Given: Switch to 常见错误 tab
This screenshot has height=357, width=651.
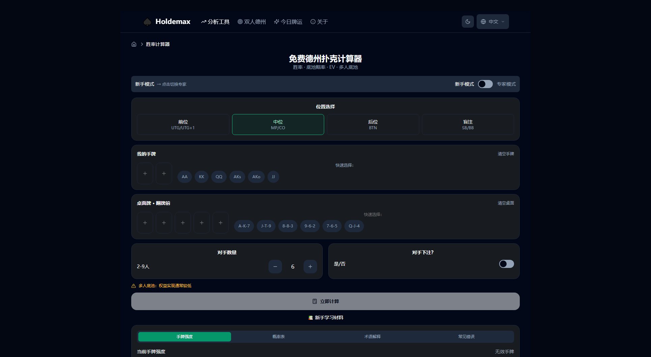Looking at the screenshot, I should tap(466, 337).
